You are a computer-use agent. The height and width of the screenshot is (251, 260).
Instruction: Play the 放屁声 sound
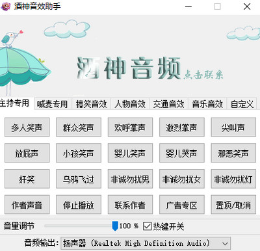pos(27,153)
